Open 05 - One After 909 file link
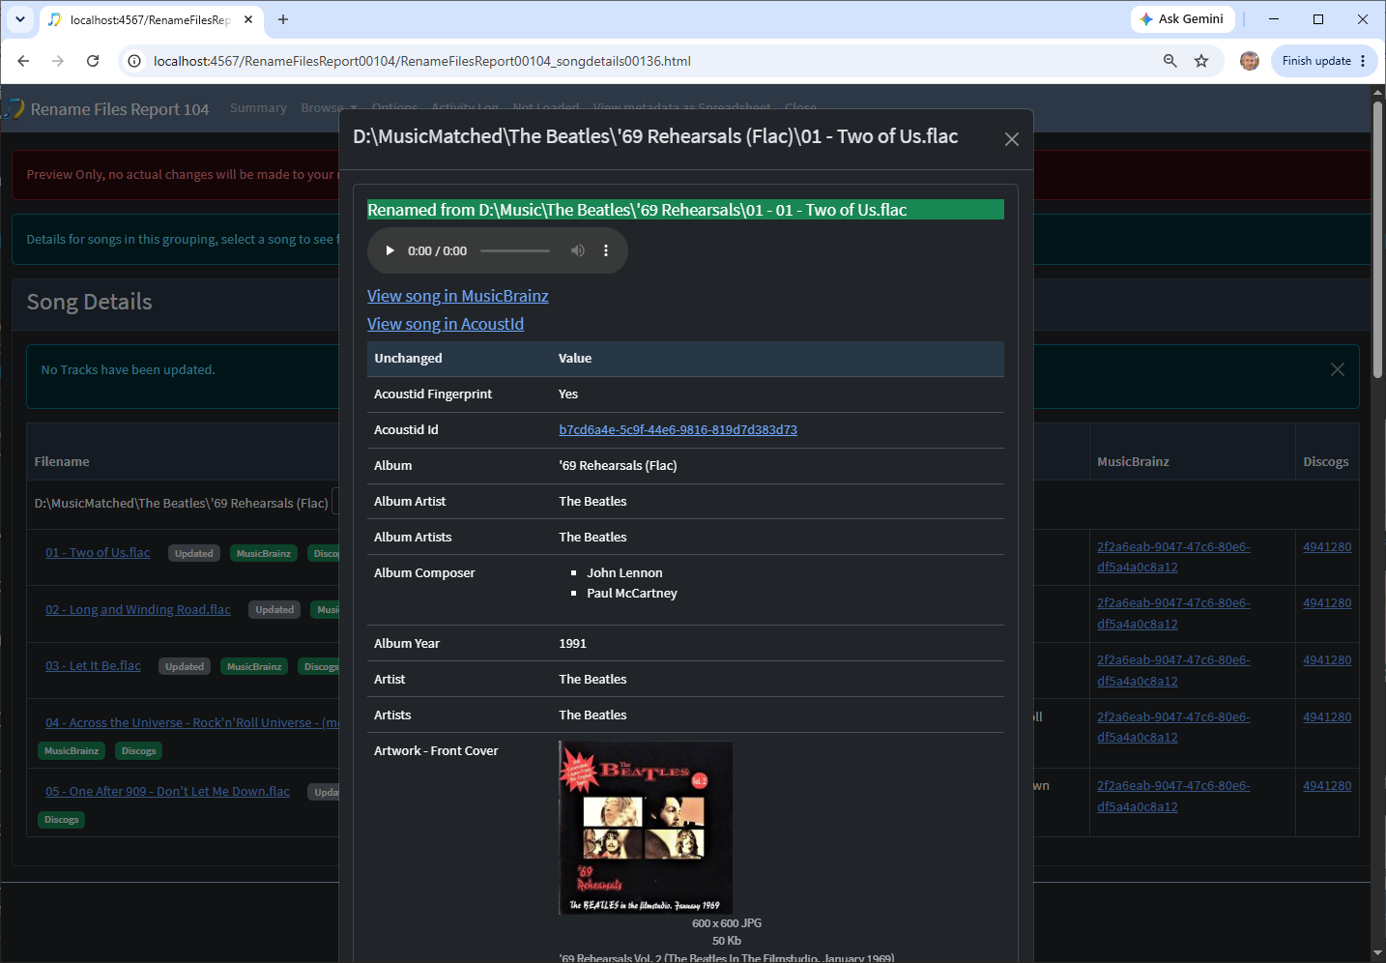Screen dimensions: 1386x963 (167, 792)
